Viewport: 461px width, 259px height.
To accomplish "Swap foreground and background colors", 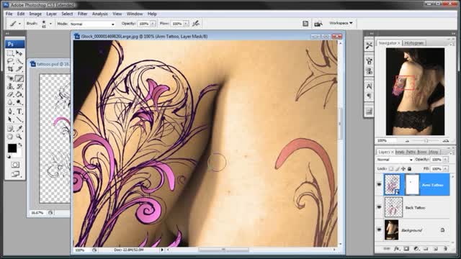I will 20,145.
